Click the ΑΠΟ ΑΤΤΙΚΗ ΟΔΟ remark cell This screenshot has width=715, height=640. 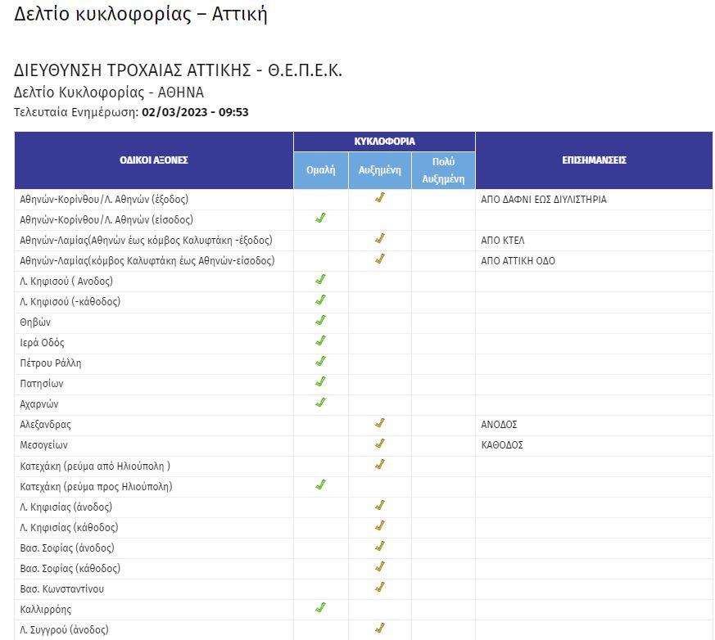(x=518, y=261)
